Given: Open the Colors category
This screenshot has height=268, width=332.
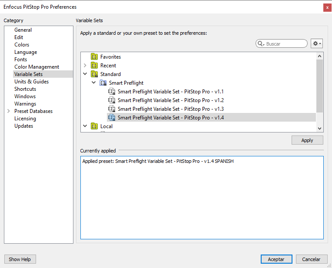Looking at the screenshot, I should coord(22,45).
